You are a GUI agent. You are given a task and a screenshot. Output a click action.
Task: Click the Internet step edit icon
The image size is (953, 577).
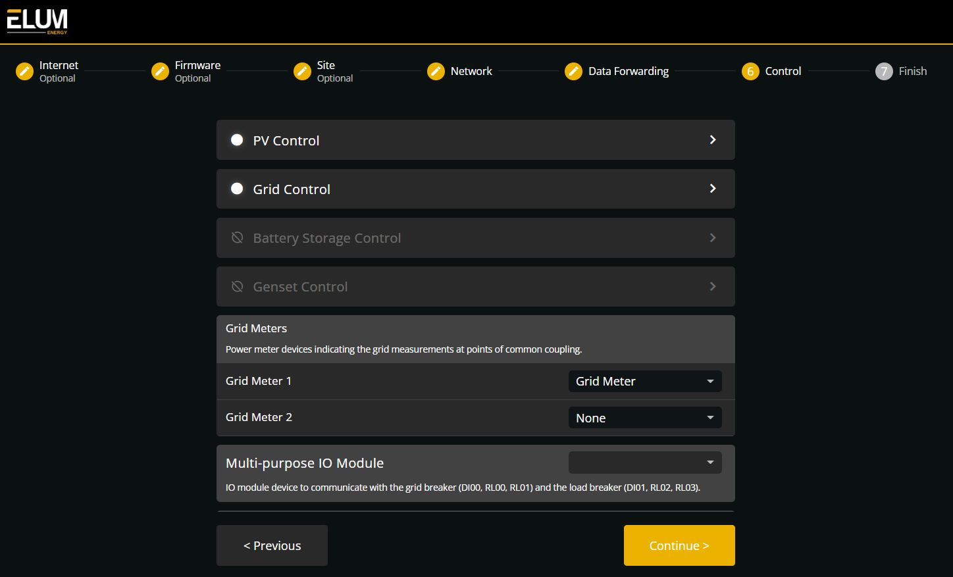point(24,71)
